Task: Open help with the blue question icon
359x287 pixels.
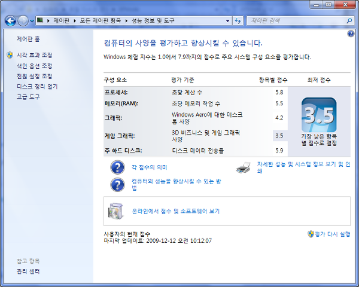Action: tap(351, 34)
